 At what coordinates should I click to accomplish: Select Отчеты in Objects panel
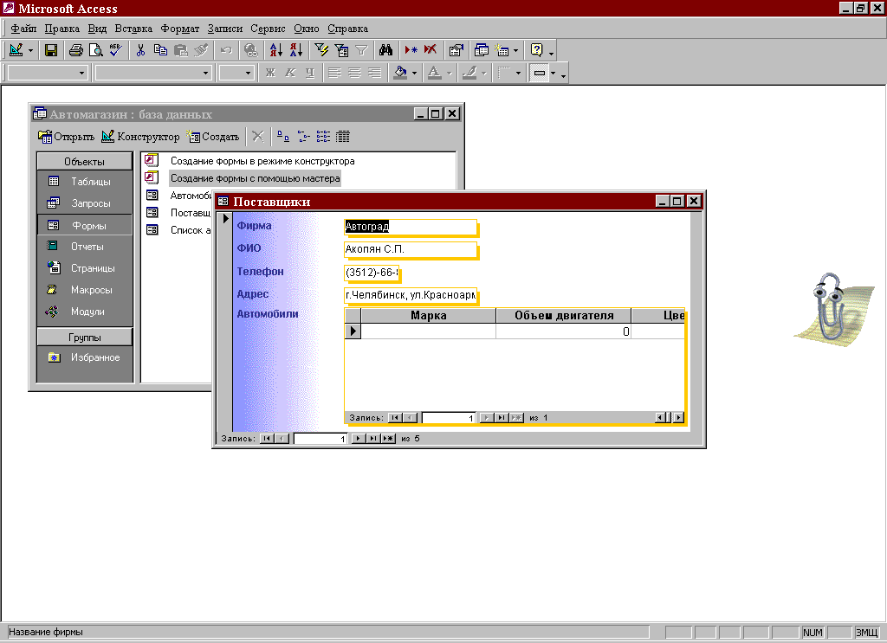84,247
